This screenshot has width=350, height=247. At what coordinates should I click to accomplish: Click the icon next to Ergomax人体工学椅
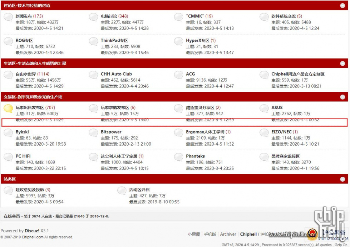(x=178, y=133)
